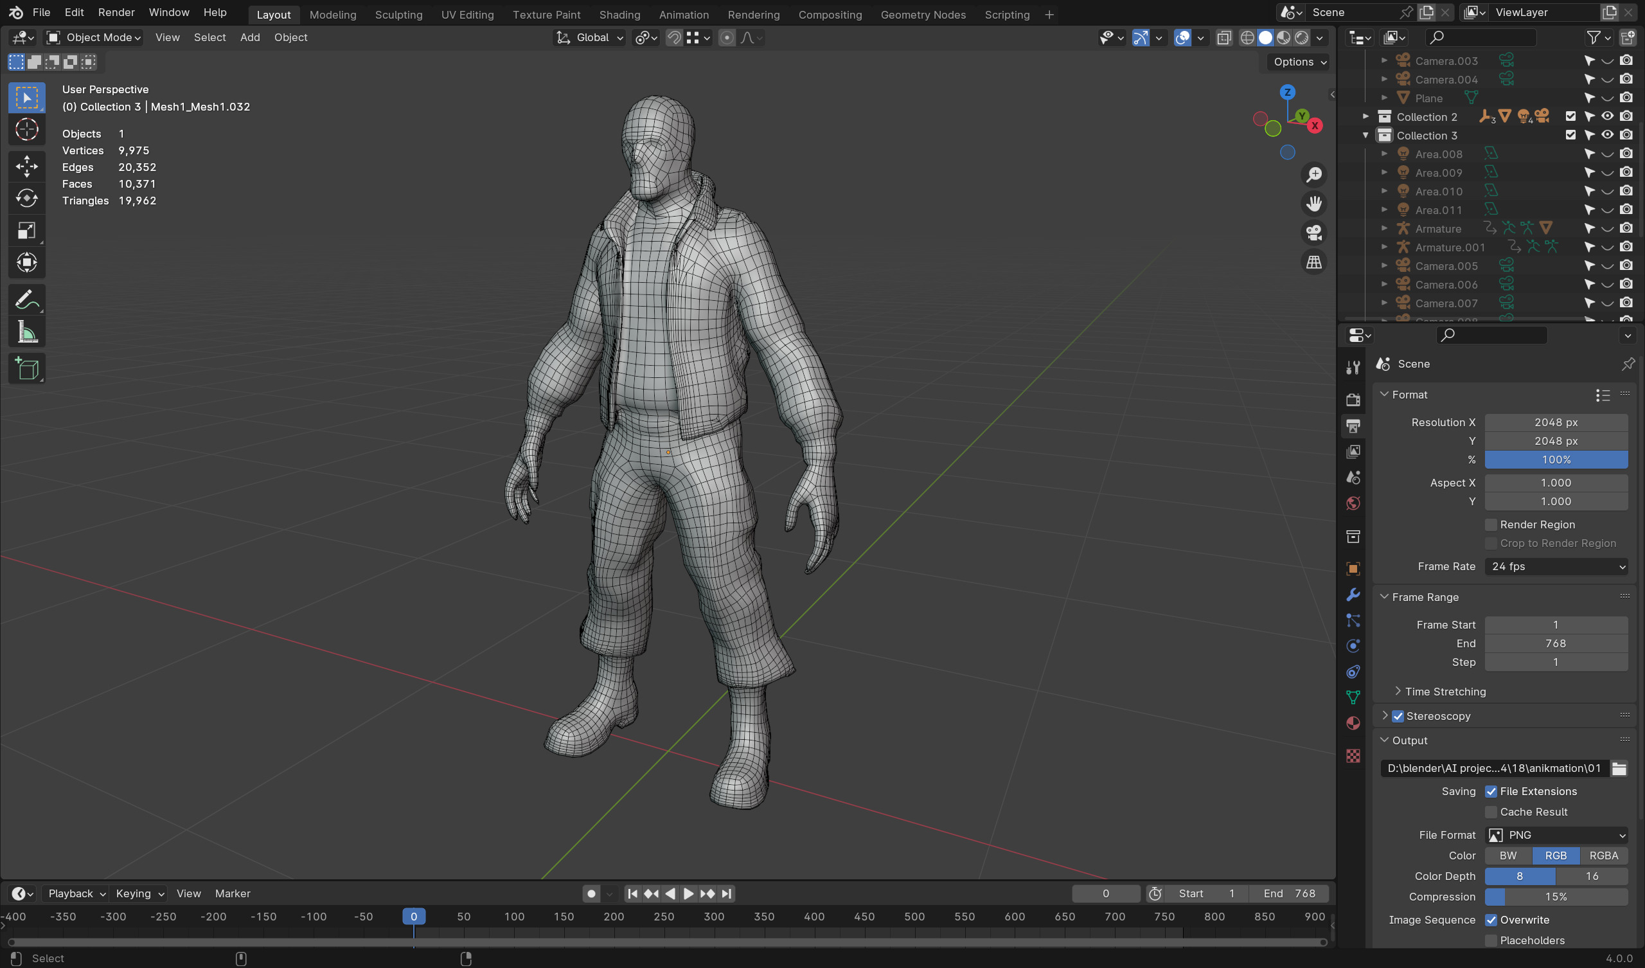Uncheck Overwrite option
Viewport: 1645px width, 968px height.
pyautogui.click(x=1491, y=920)
